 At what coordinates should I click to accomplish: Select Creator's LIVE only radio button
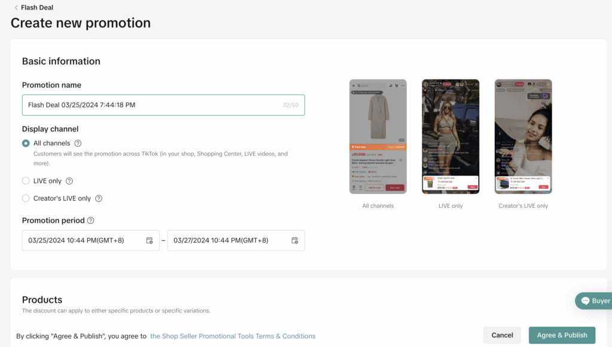coord(26,198)
